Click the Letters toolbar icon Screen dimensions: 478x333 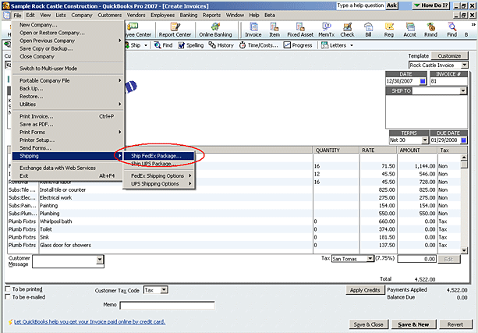tap(334, 45)
